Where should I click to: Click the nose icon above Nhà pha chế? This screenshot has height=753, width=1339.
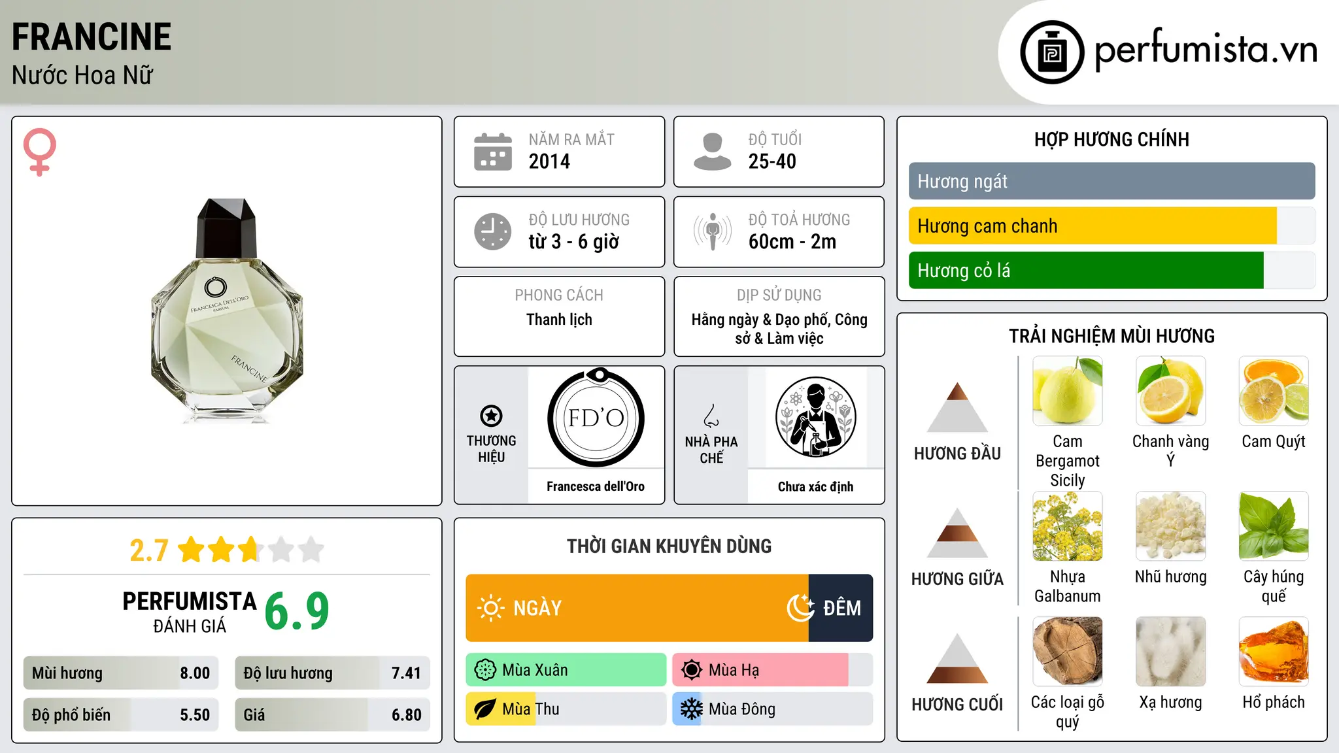pos(711,416)
